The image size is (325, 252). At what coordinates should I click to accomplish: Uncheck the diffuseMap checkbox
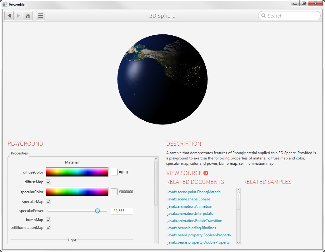point(48,182)
